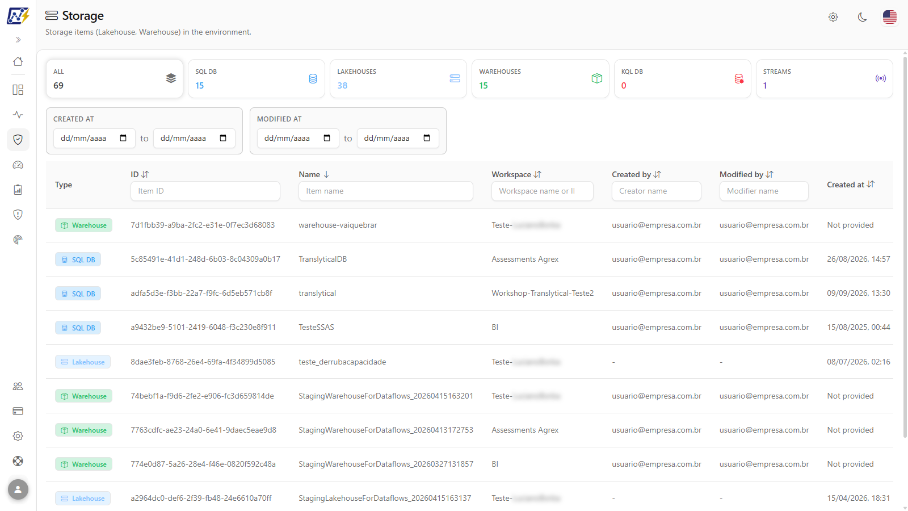Expand the sidebar with the double chevron
The height and width of the screenshot is (511, 908).
18,40
